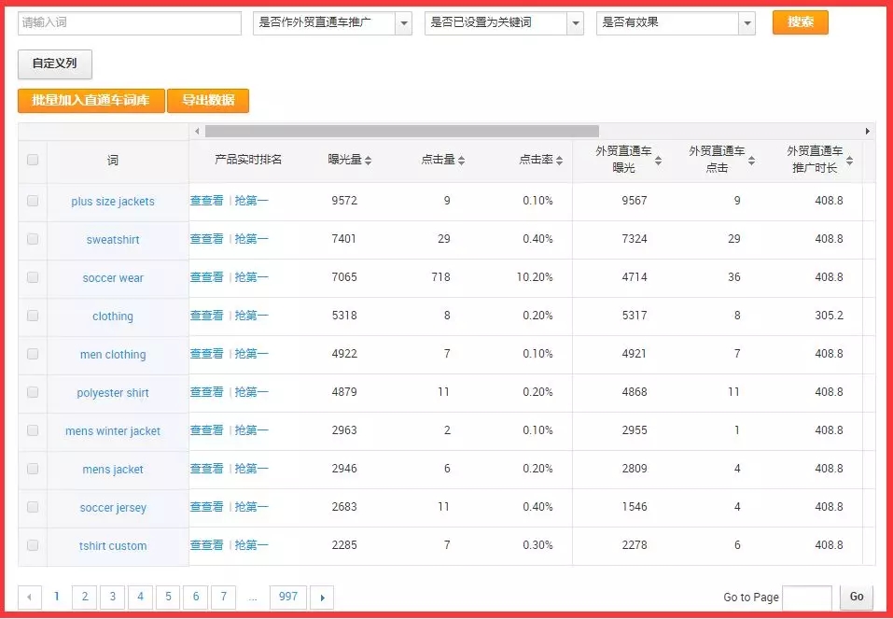Go to previous page arrow
Viewport: 893px width, 619px height.
pos(30,598)
